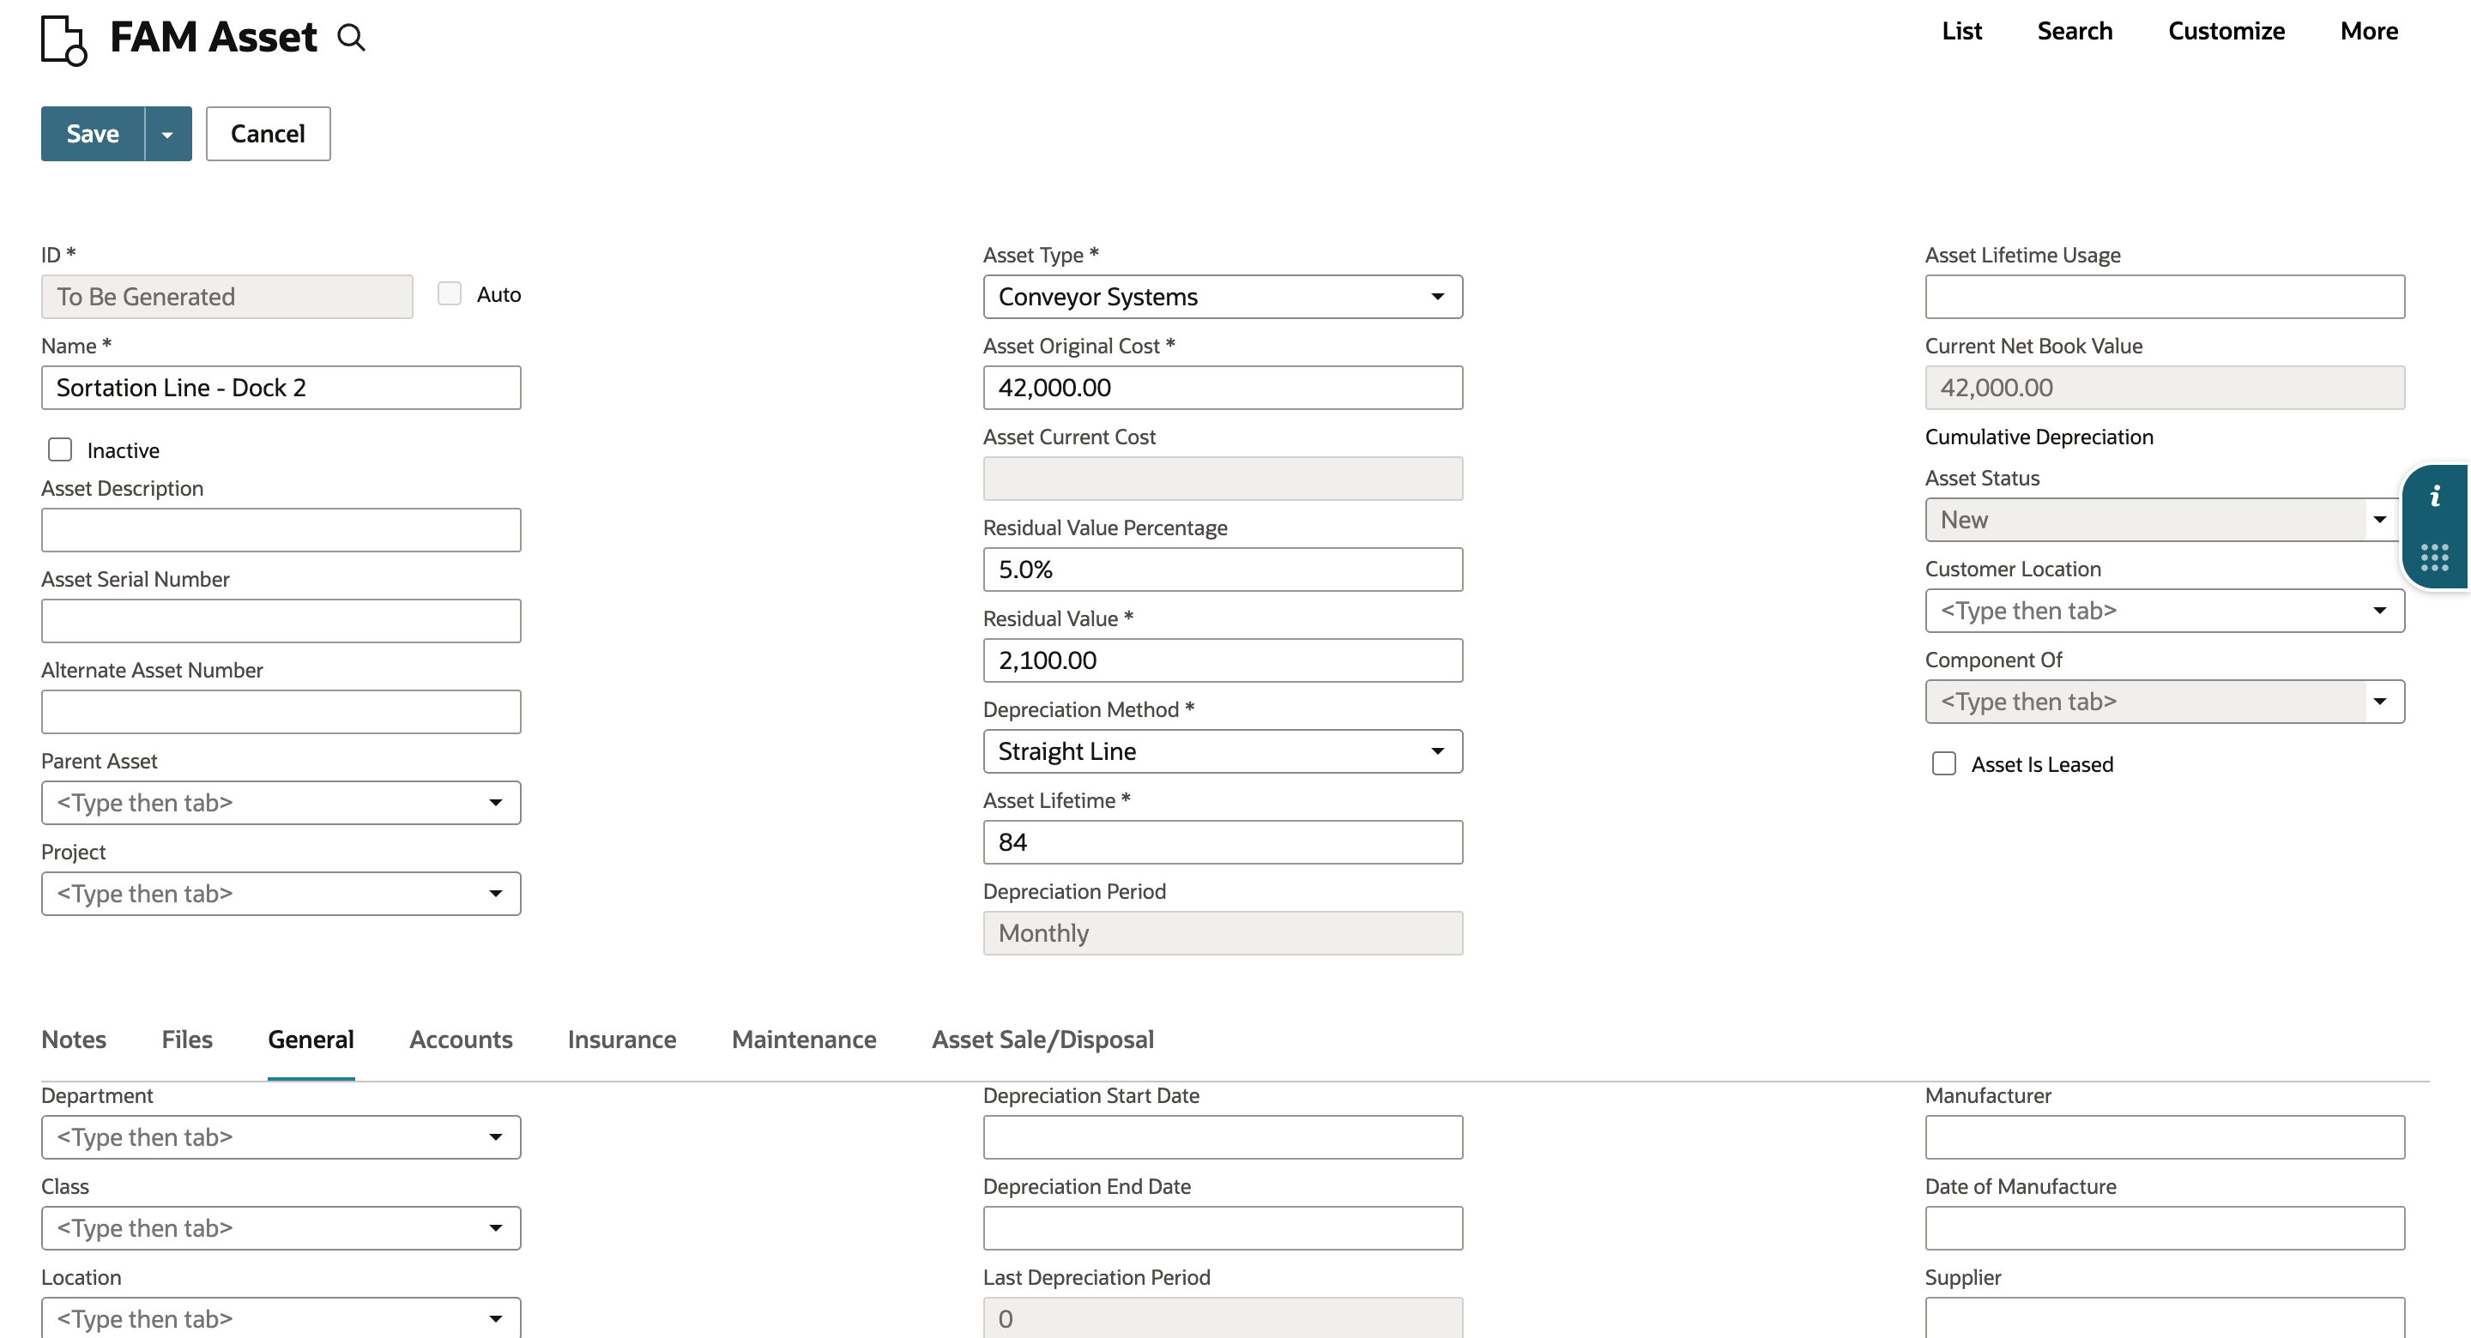
Task: Switch to the Accounts tab
Action: (462, 1040)
